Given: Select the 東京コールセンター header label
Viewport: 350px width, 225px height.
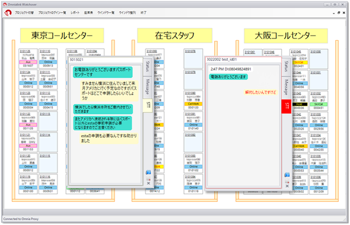Looking at the screenshot, I should click(62, 36).
